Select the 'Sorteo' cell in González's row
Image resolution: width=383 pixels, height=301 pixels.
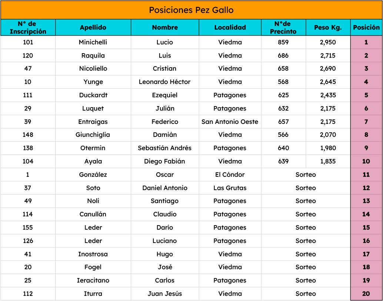(x=306, y=175)
